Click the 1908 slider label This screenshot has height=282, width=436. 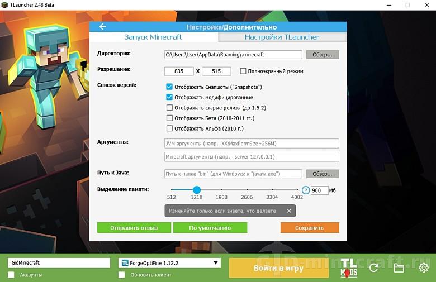(x=221, y=197)
